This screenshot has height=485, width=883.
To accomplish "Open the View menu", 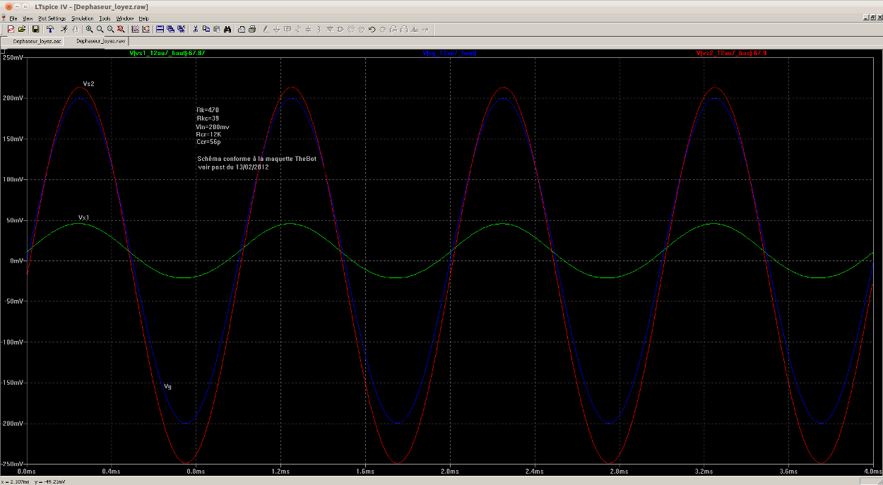I will (x=28, y=18).
